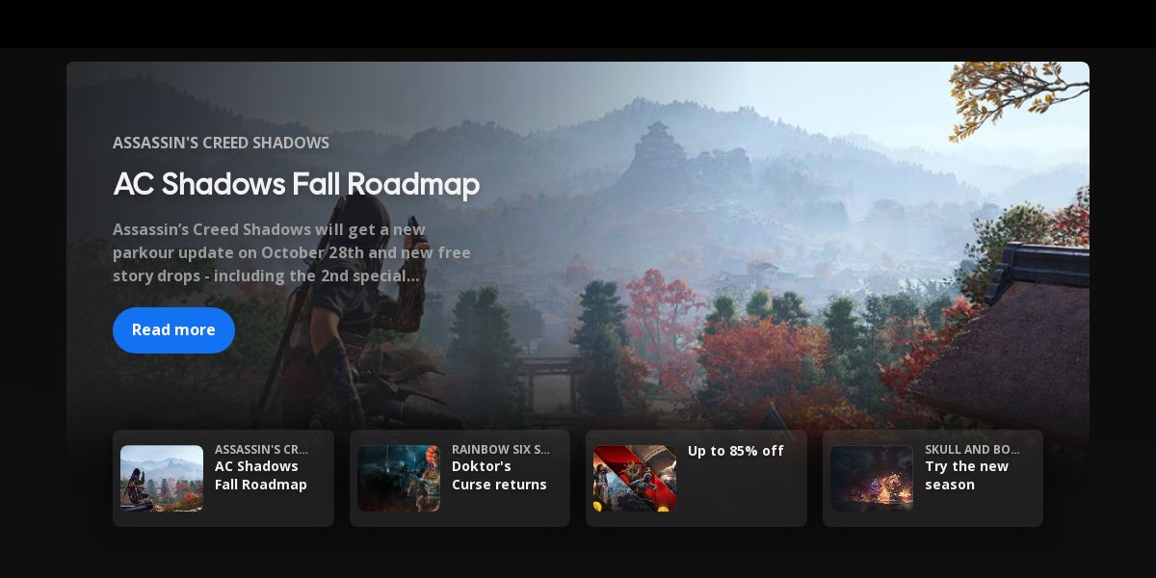Click the black bar above the banner
The width and height of the screenshot is (1156, 578).
click(578, 24)
